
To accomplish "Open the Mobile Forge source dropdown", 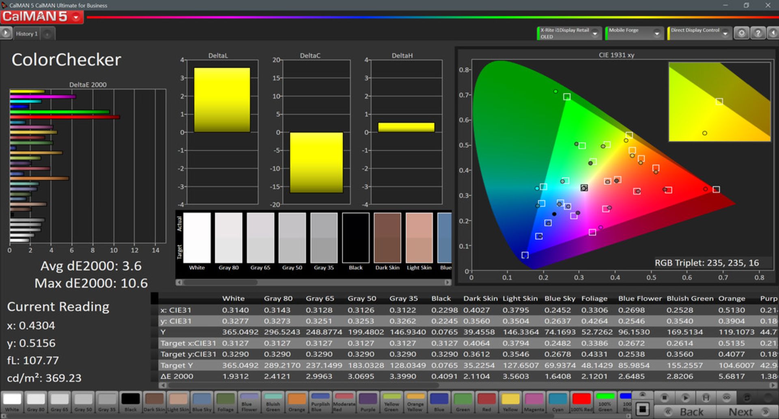I will [656, 34].
